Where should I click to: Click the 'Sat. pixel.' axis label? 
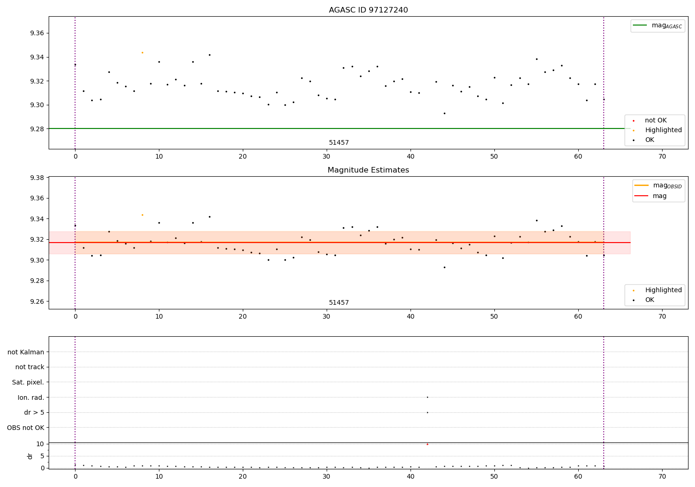28,383
